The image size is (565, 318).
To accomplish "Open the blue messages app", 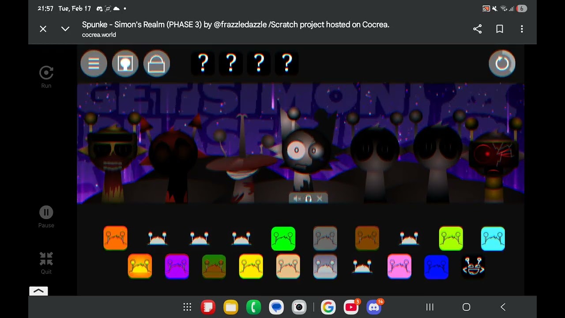I will [x=276, y=307].
